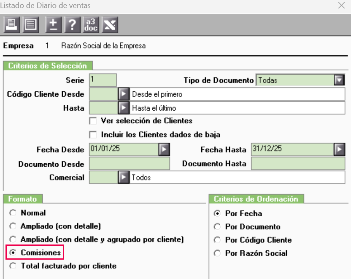Open the Comercial lookup arrow
351x279 pixels.
(124, 178)
